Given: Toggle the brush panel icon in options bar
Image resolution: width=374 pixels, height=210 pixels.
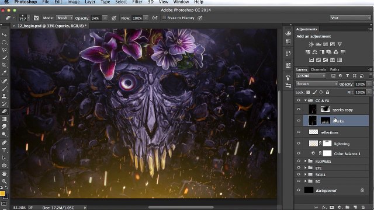Looking at the screenshot, I should [36, 18].
